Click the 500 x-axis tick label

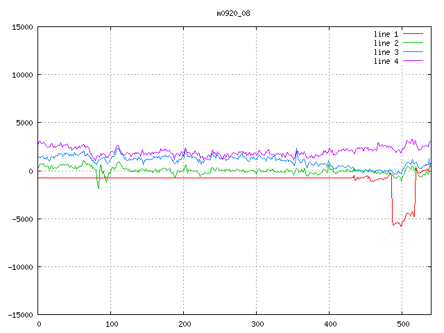(x=403, y=324)
